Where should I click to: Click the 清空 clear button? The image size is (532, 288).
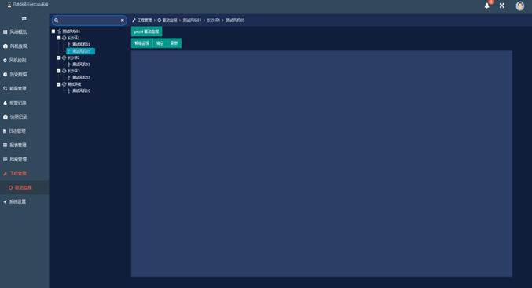click(x=160, y=43)
